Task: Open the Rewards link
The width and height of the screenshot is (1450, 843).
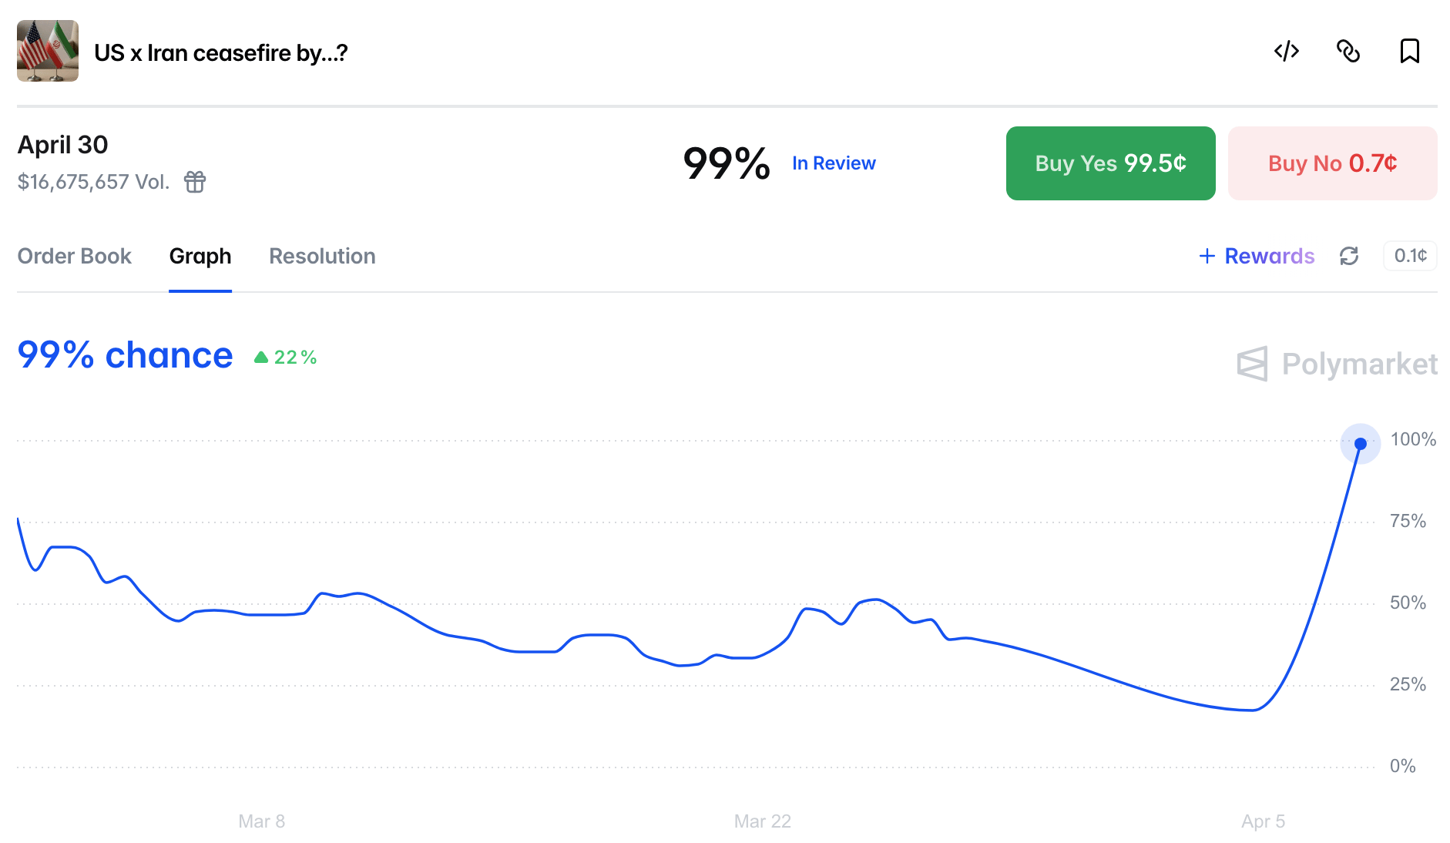Action: click(1269, 256)
